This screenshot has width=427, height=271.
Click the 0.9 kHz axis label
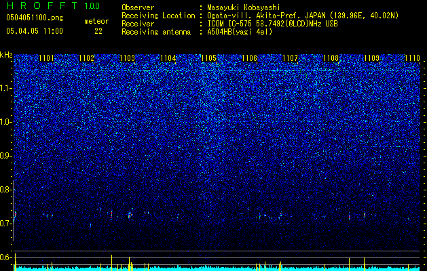(5, 156)
